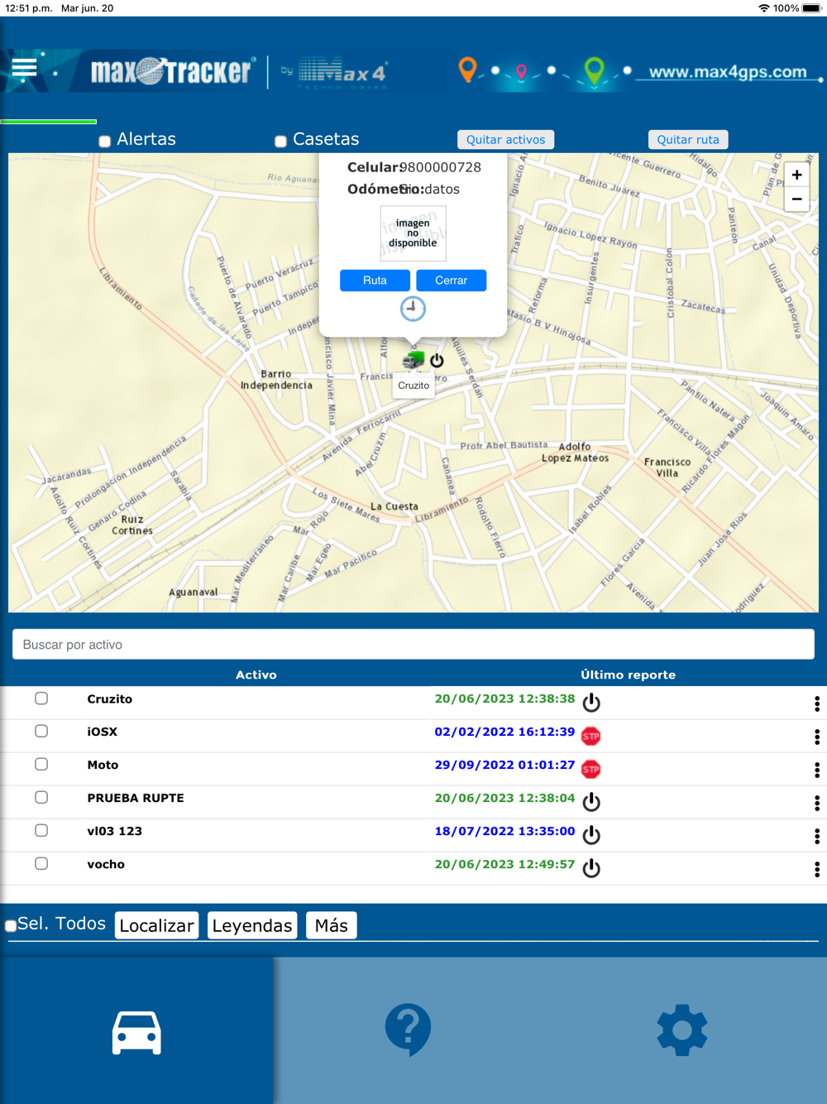827x1104 pixels.
Task: Open more options for iOSX
Action: click(x=817, y=737)
